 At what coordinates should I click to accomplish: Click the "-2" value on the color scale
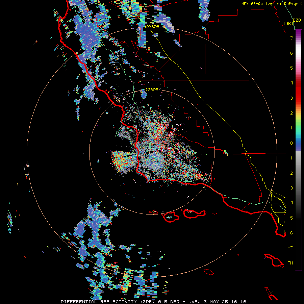290,173
